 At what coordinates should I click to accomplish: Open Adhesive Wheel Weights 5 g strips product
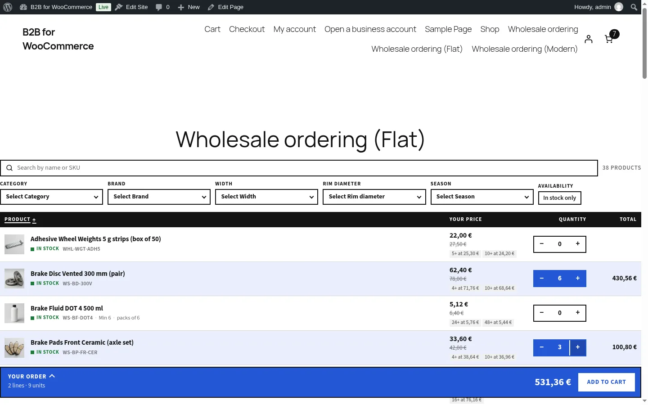[95, 239]
